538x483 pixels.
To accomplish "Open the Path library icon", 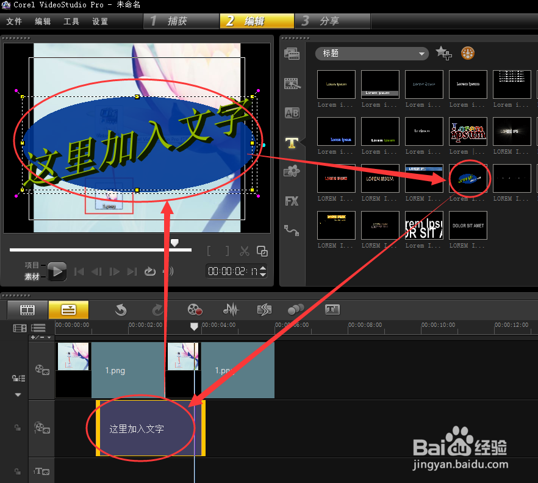I will pos(292,230).
